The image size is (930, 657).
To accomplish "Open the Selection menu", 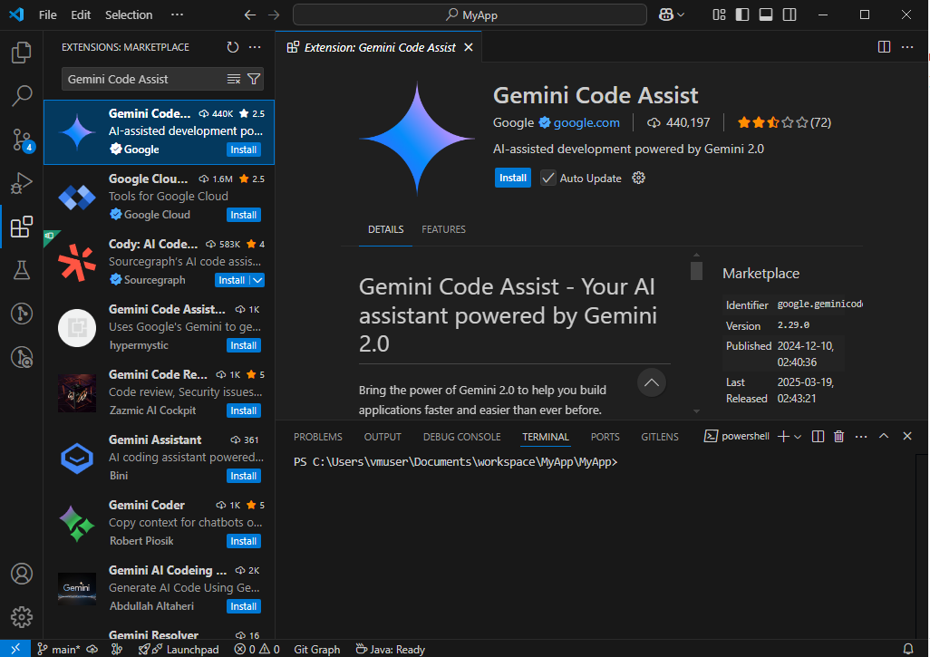I will pos(129,14).
